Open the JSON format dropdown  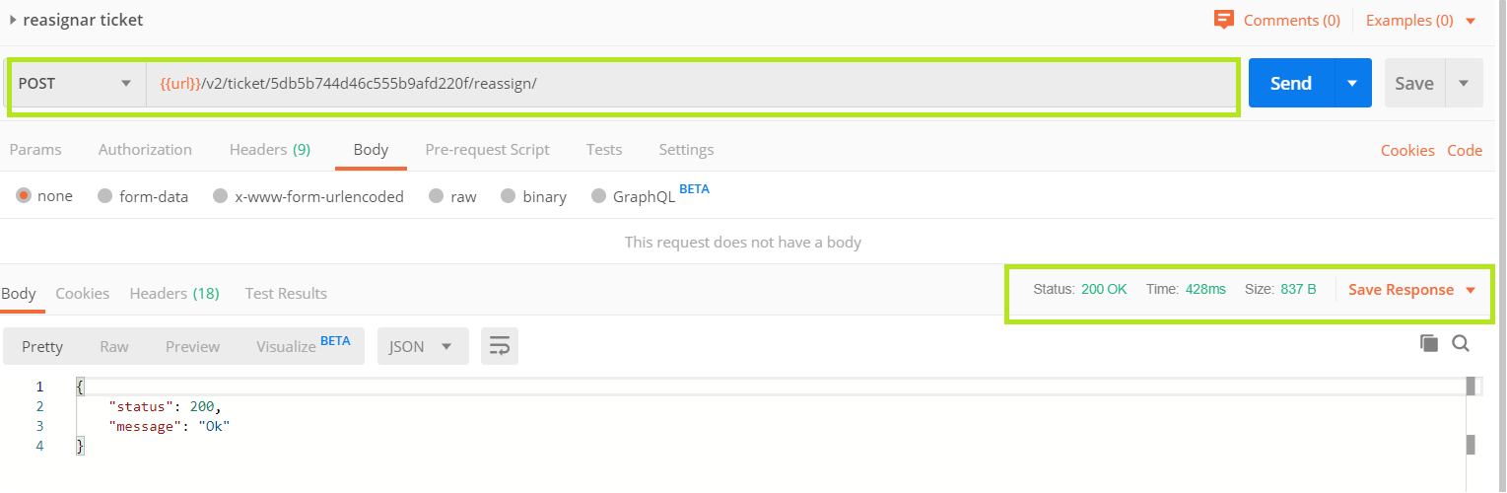pos(421,346)
